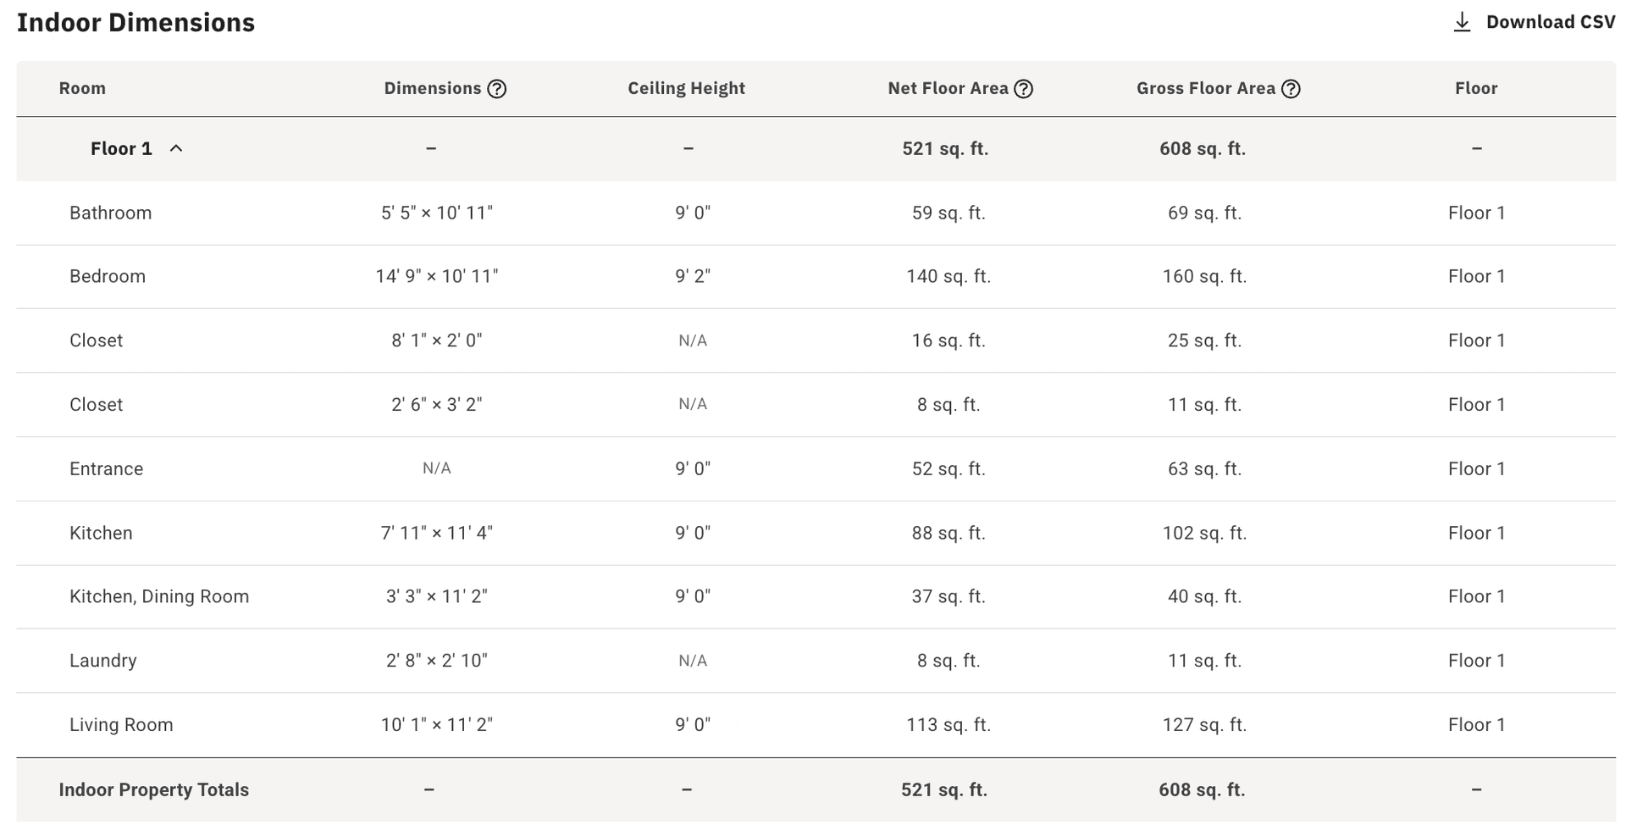Click the Dimensions column header label
Screen dimensions: 1626x825
pyautogui.click(x=433, y=88)
